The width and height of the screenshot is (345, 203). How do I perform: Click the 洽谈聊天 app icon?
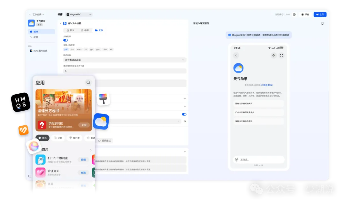coord(41,173)
